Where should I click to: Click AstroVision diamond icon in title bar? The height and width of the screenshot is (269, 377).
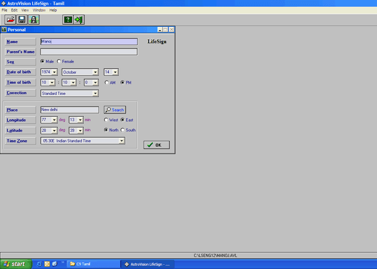click(x=3, y=3)
